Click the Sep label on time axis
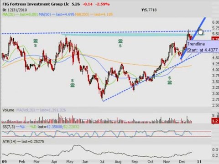The height and width of the screenshot is (164, 219). click(135, 162)
